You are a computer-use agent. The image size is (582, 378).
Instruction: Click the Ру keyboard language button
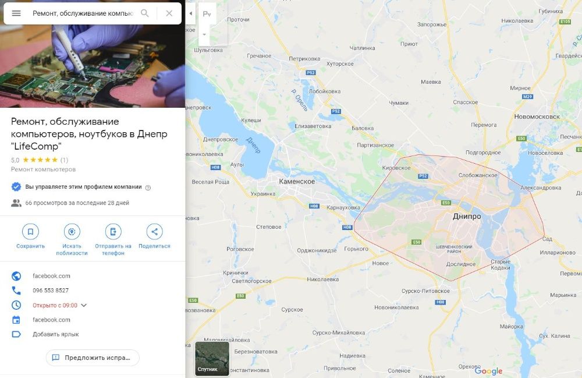(207, 14)
